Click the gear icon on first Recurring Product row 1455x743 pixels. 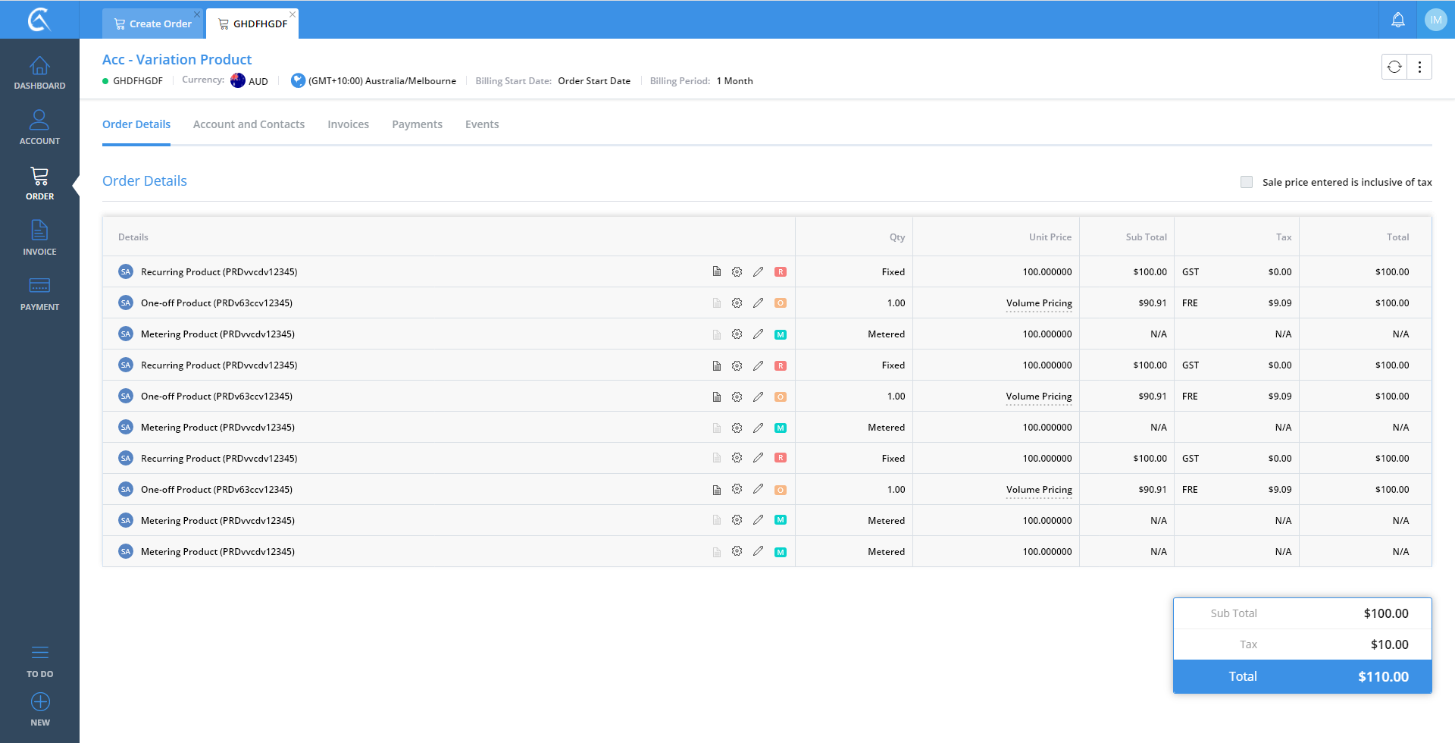pyautogui.click(x=737, y=271)
